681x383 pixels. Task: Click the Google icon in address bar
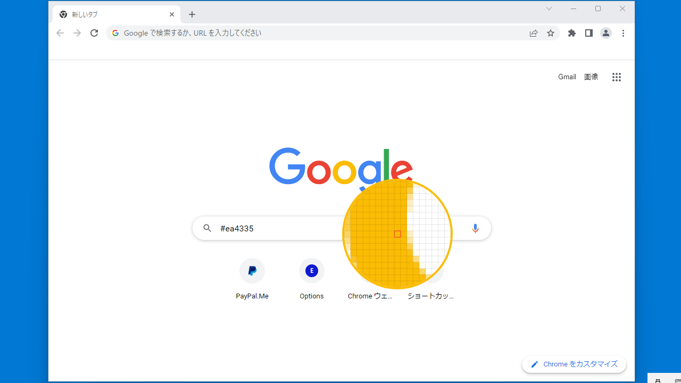click(115, 33)
